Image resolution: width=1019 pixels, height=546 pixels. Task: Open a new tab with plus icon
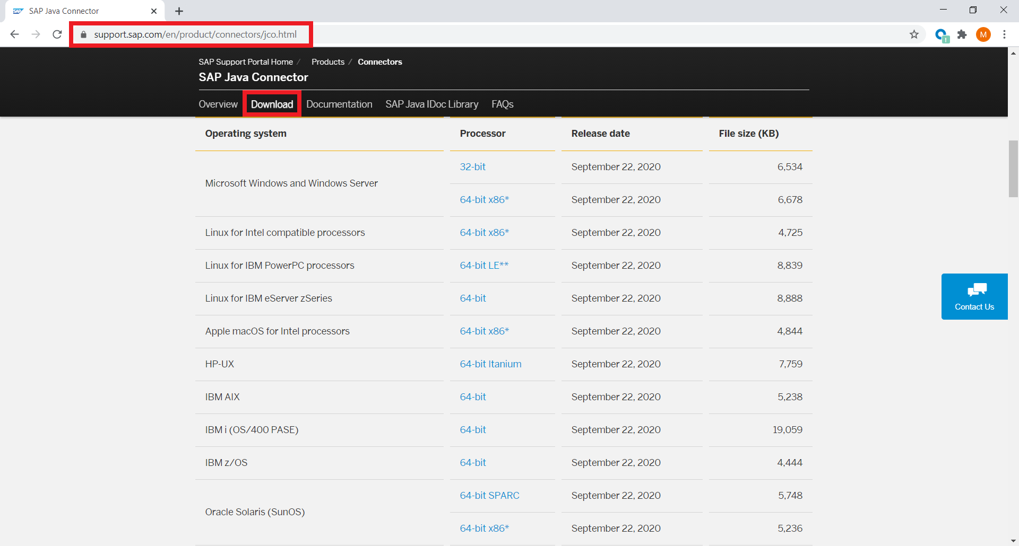[x=179, y=11]
